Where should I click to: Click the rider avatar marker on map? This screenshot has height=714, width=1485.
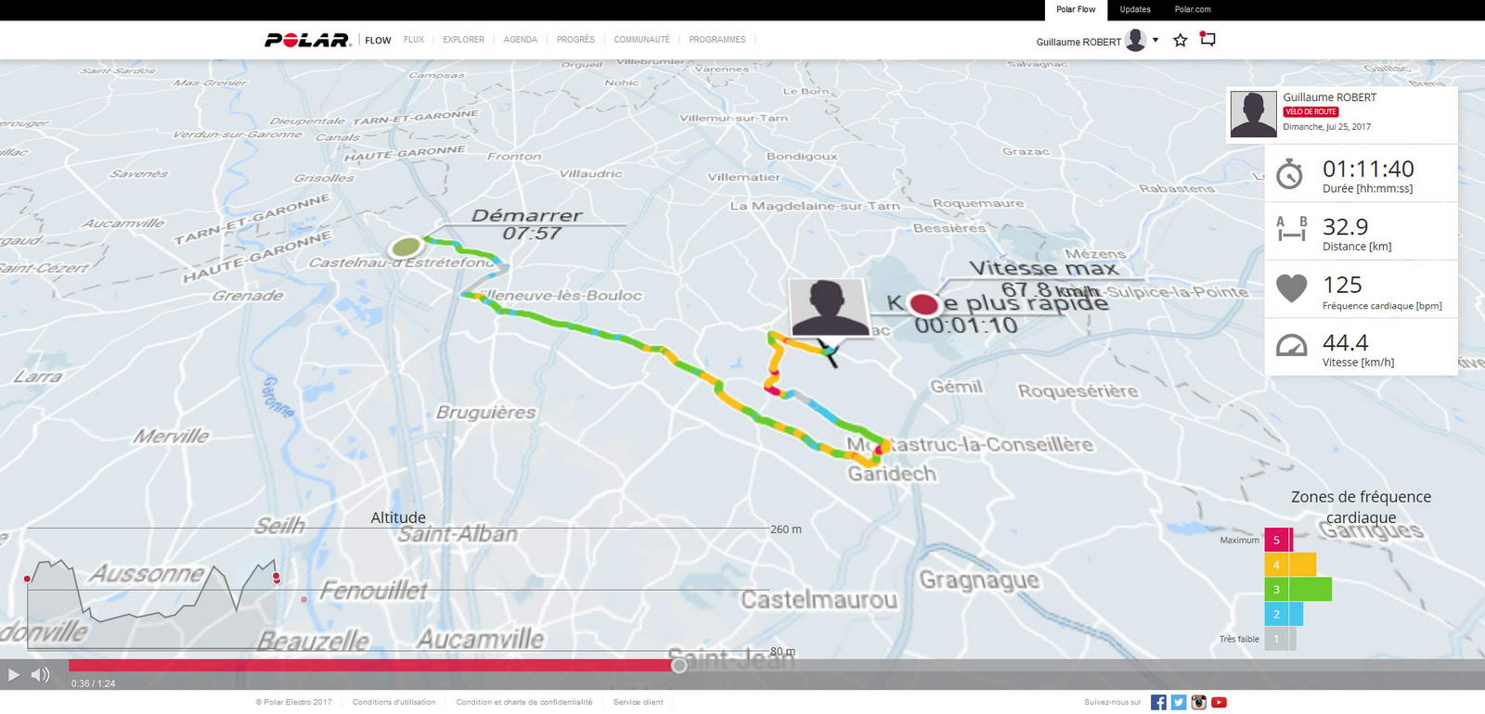(x=829, y=307)
